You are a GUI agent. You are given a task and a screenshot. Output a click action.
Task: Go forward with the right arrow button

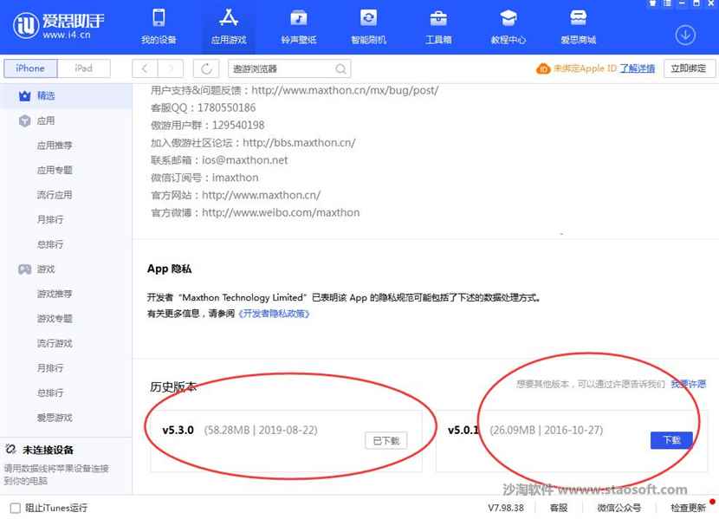tap(171, 68)
